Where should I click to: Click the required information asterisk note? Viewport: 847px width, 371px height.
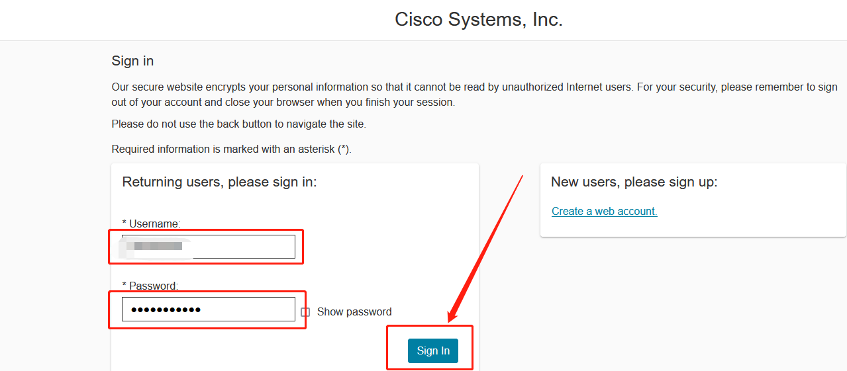[x=231, y=149]
